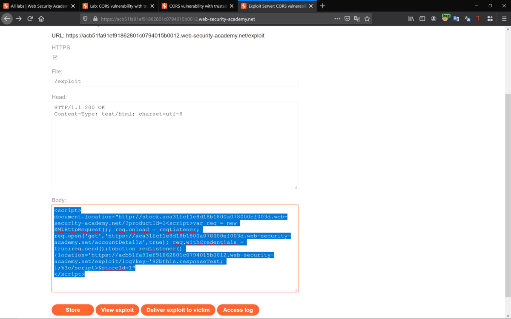511x319 pixels.
Task: Open the Firefox account icon
Action: tap(433, 19)
